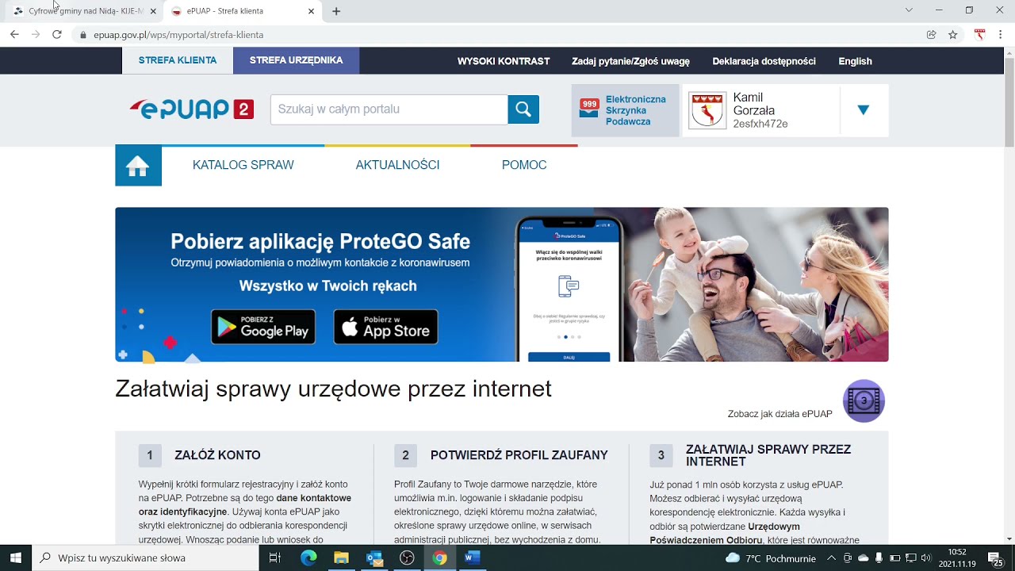The width and height of the screenshot is (1015, 571).
Task: Open Elektroniczna Skrzynka Podawcza inbox icon
Action: 589,109
